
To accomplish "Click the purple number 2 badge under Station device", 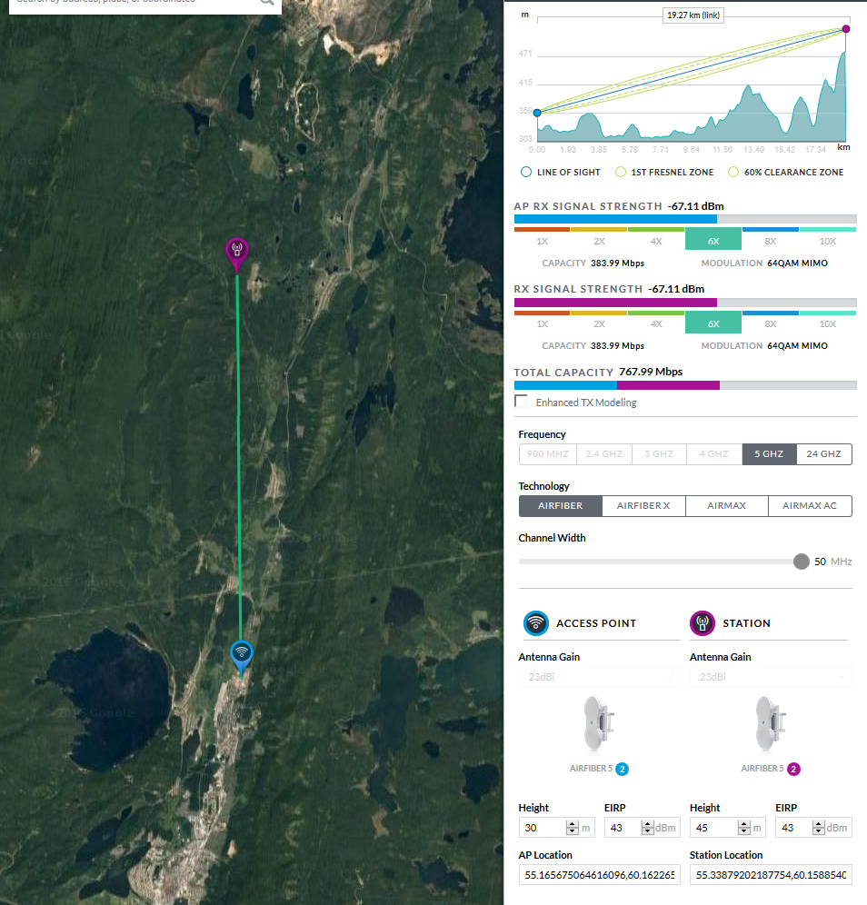I will [x=793, y=769].
